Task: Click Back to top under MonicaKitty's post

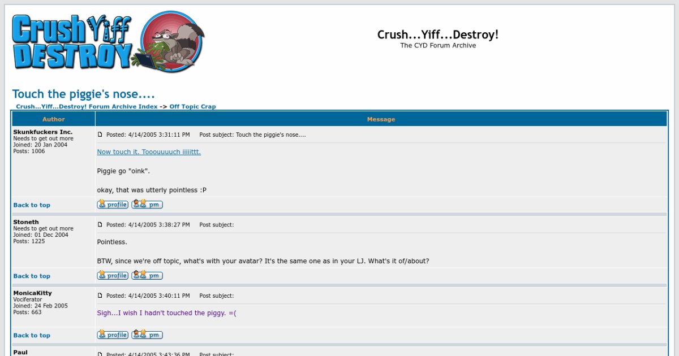Action: pos(32,336)
